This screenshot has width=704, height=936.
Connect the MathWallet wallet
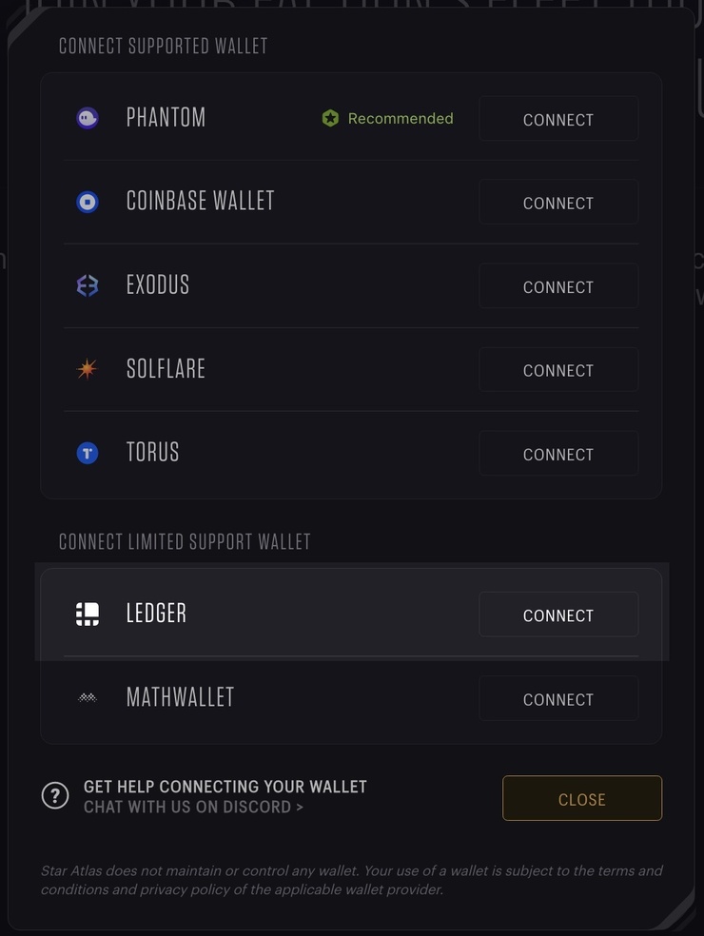[558, 698]
